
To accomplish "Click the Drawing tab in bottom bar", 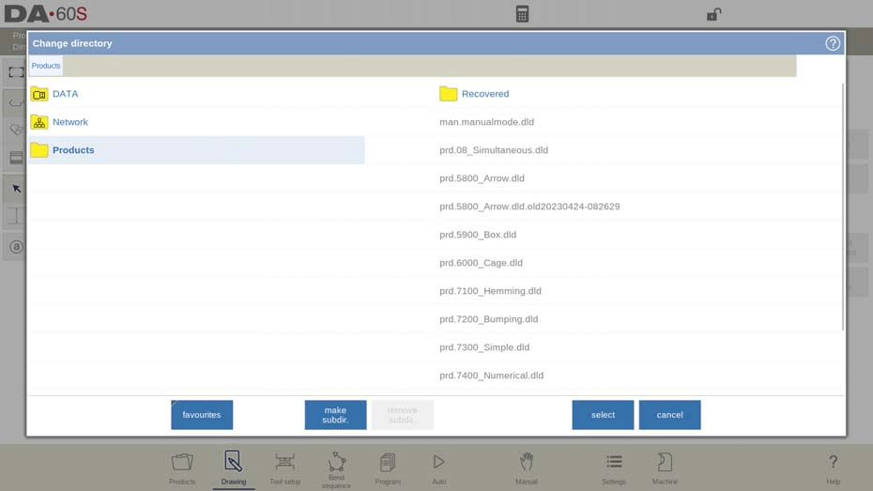I will click(234, 468).
